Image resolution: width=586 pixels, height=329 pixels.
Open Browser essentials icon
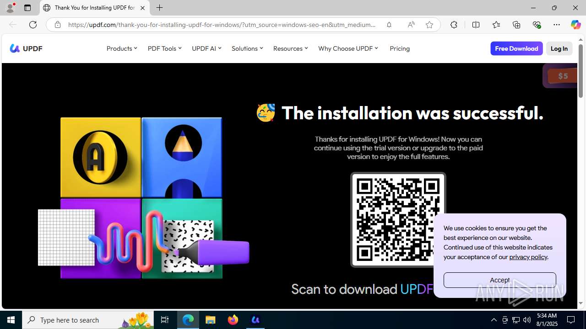pos(537,25)
